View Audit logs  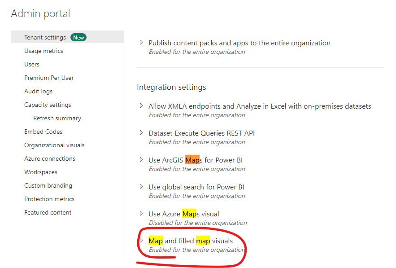point(39,91)
